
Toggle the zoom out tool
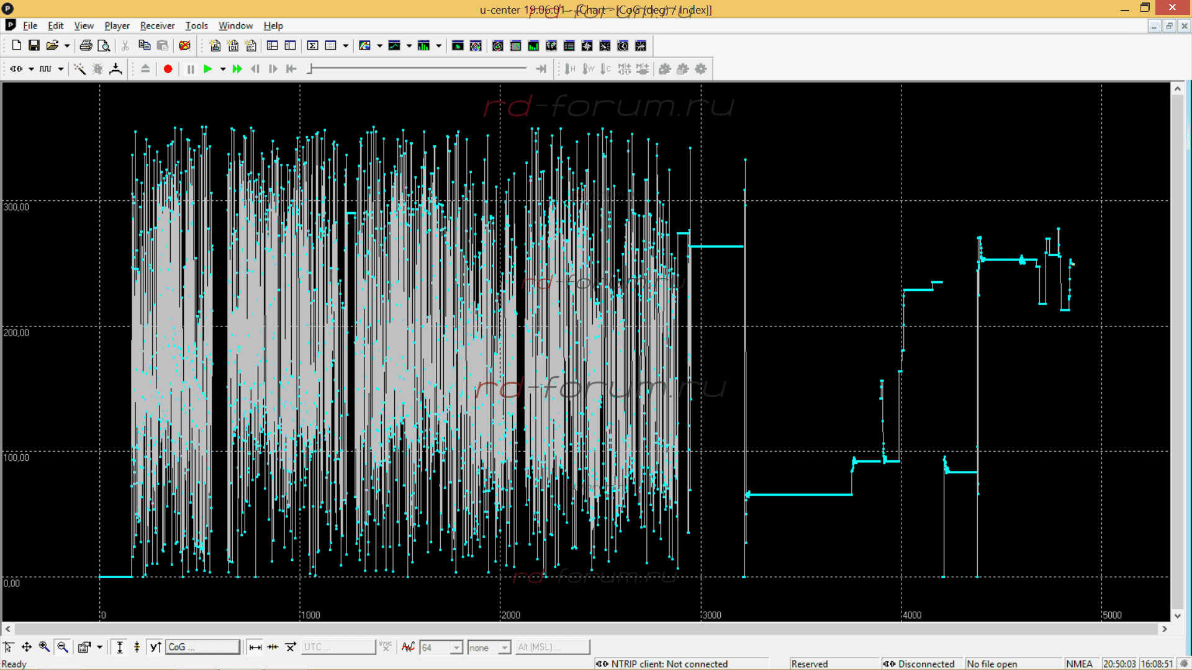pyautogui.click(x=63, y=647)
